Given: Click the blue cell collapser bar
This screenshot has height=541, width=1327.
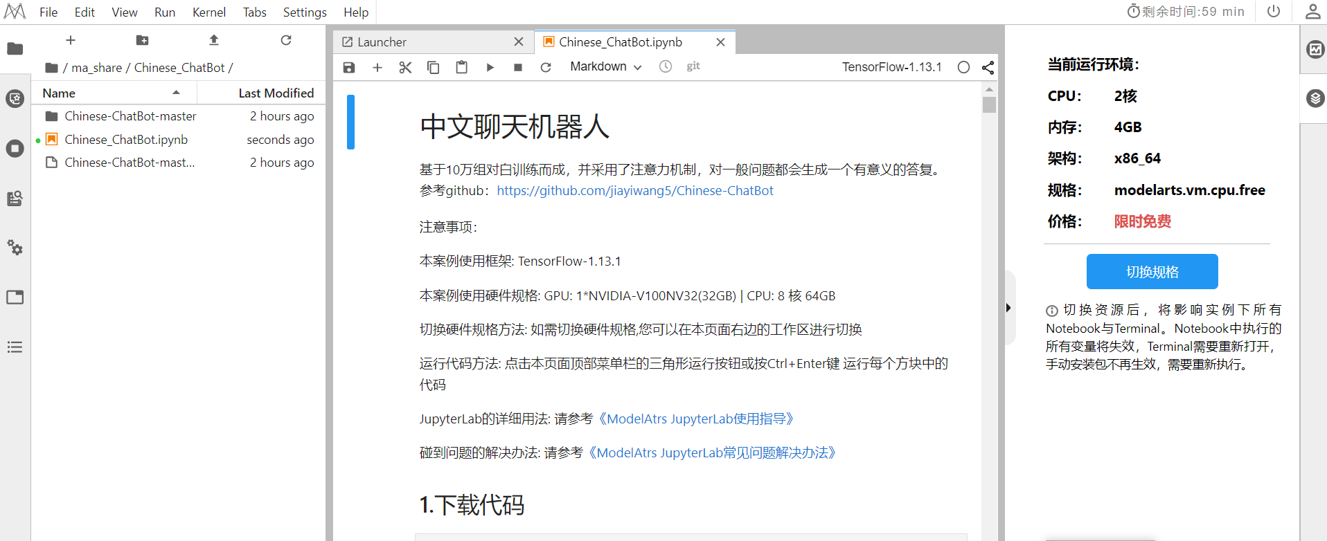Looking at the screenshot, I should tap(351, 122).
